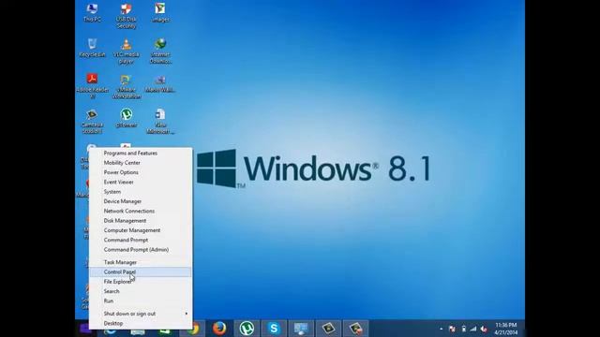This screenshot has width=600, height=337.
Task: Select VMware Workstation desktop shortcut
Action: click(127, 86)
